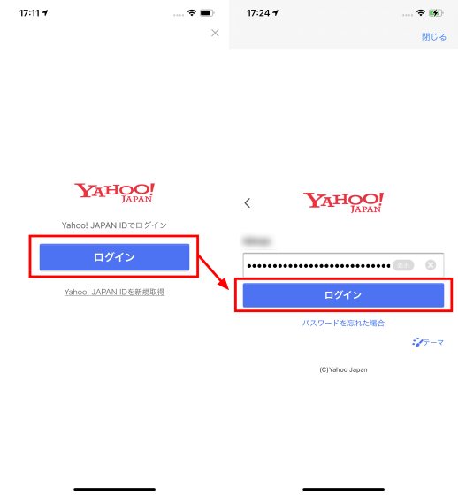Screen dimensions: 458x495
Task: Tap the blurred Yahoo ID text
Action: (x=256, y=241)
